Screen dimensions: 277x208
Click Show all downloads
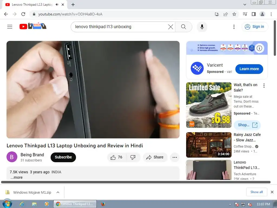point(256,192)
